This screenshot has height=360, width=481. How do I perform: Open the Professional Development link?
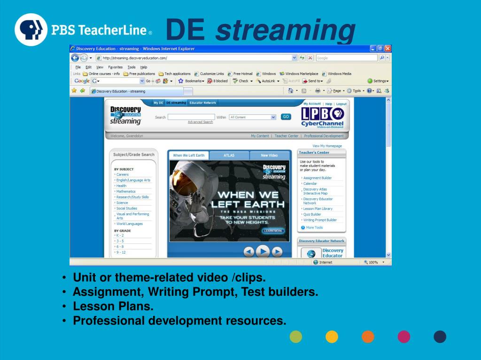point(324,136)
